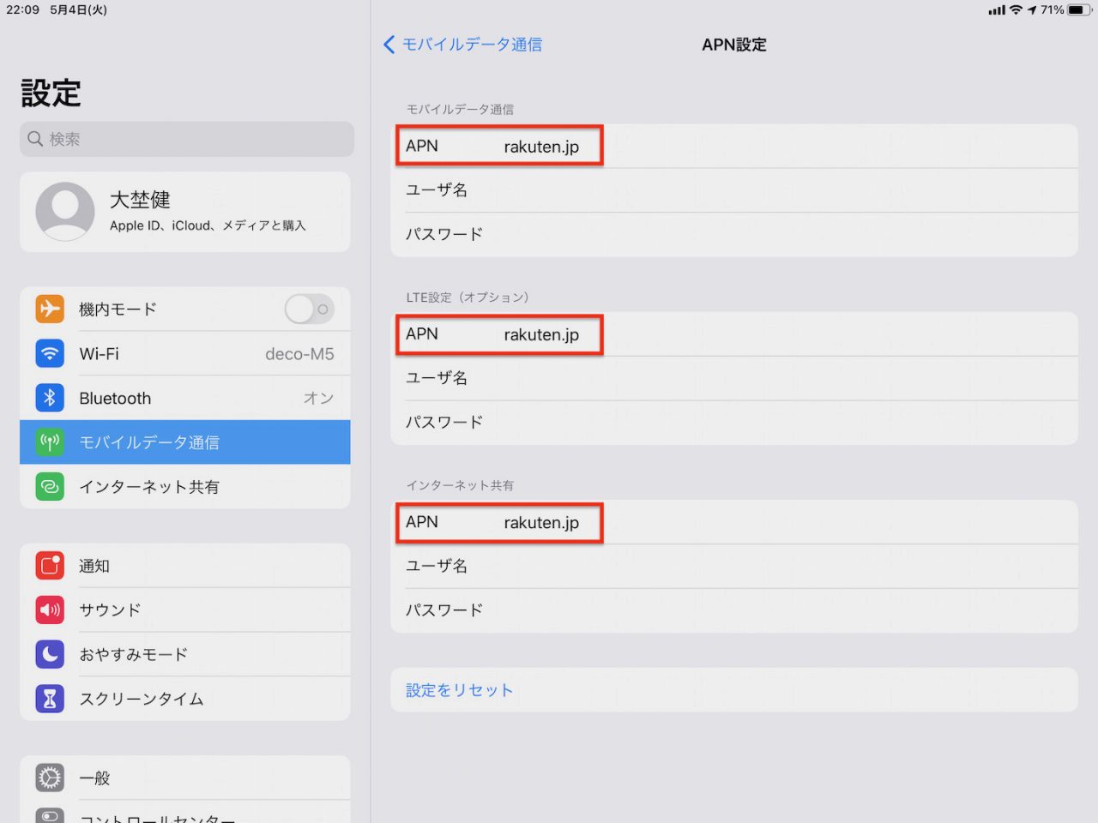This screenshot has width=1098, height=823.
Task: Toggle the 機内モード switch on
Action: point(309,309)
